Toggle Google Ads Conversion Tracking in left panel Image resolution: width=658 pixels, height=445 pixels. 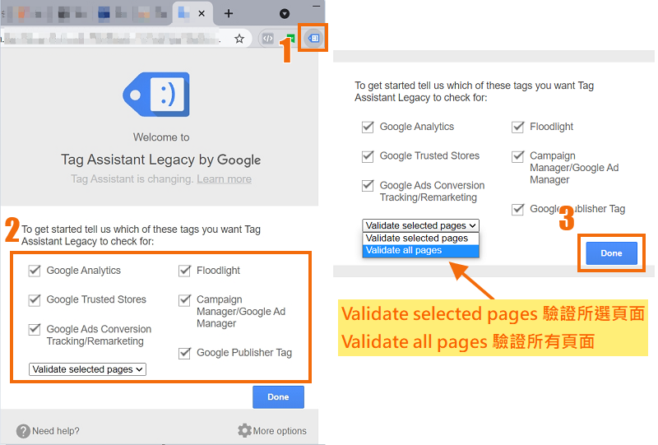(x=35, y=329)
